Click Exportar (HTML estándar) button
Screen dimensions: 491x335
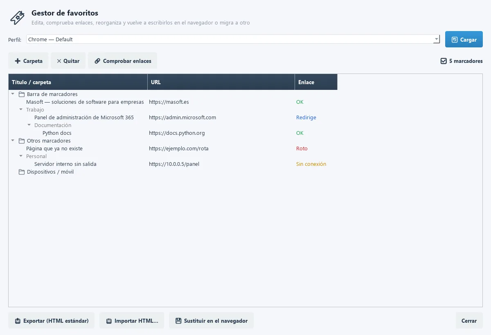coord(51,321)
